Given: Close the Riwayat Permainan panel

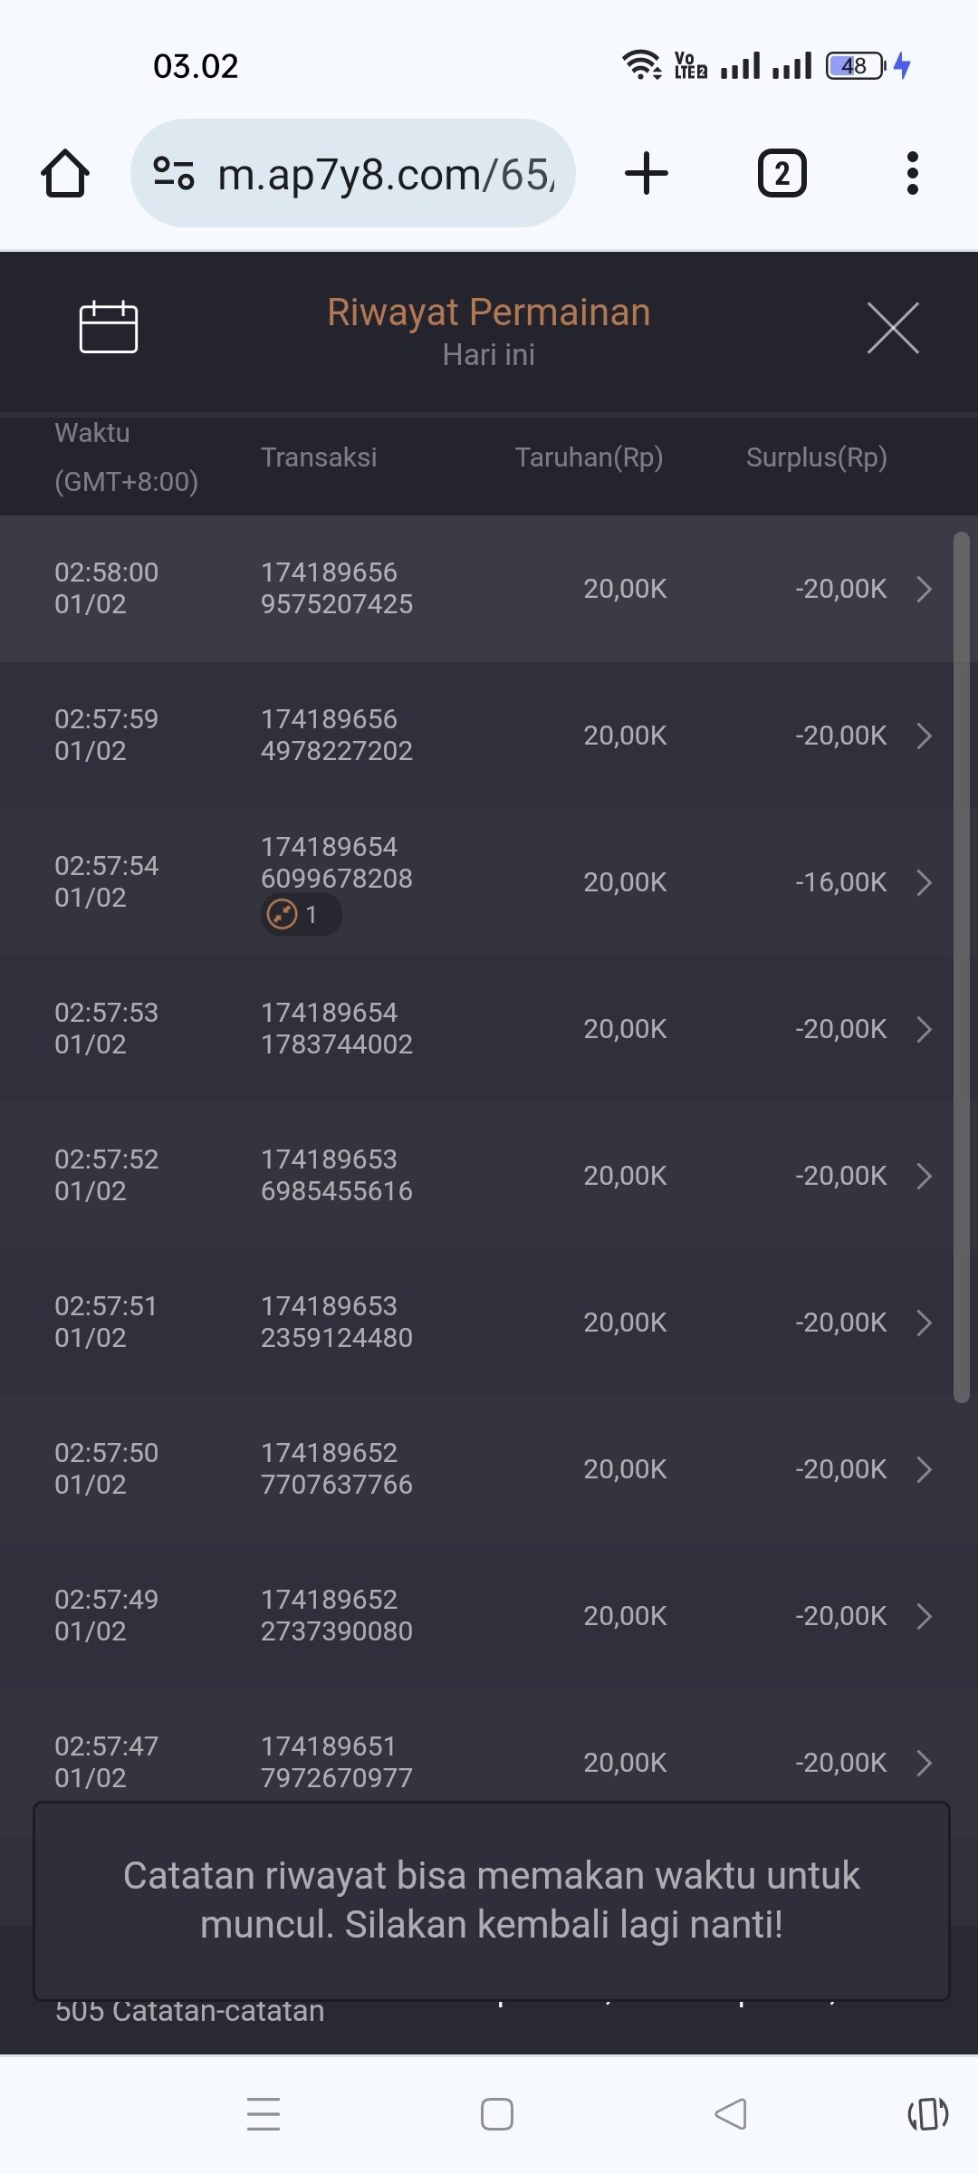Looking at the screenshot, I should 893,328.
